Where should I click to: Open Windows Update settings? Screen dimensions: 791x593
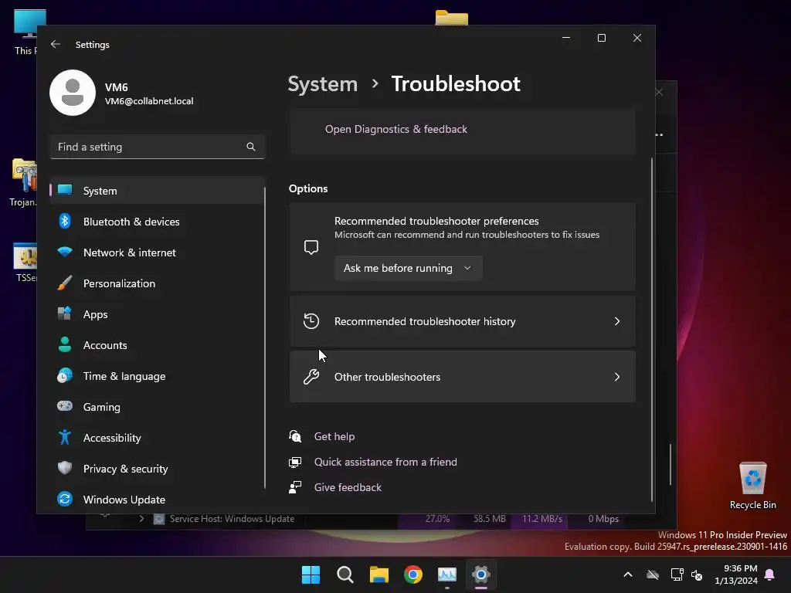point(158,500)
